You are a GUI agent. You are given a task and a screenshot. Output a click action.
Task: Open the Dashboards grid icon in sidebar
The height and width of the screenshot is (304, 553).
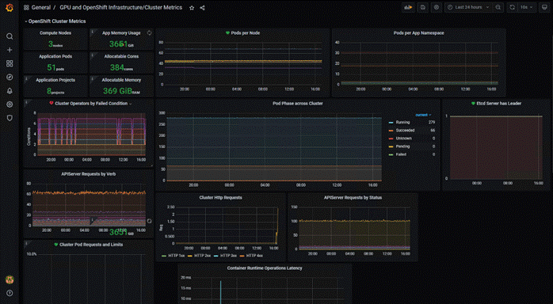coord(10,63)
